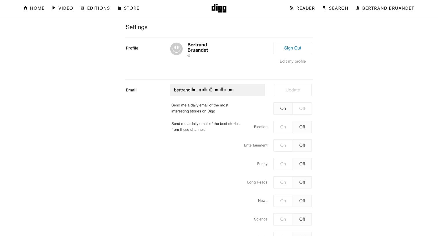This screenshot has width=438, height=236.
Task: Go to READER in navigation
Action: pos(306,8)
